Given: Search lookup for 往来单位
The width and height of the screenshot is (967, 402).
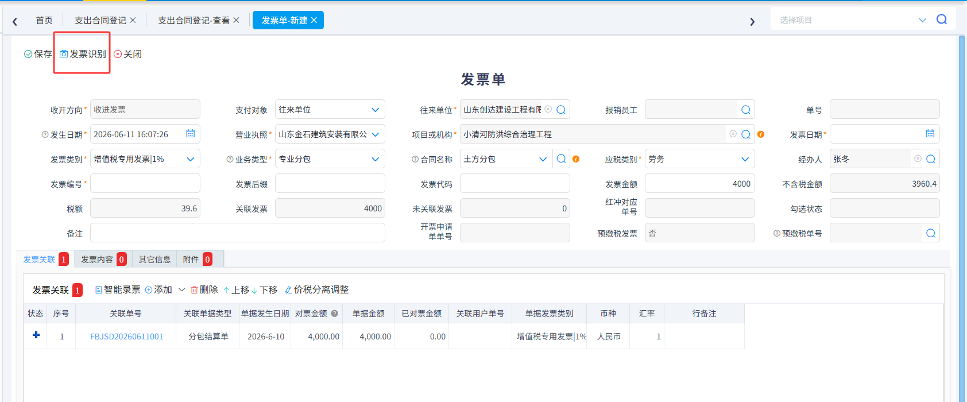Looking at the screenshot, I should [x=562, y=110].
